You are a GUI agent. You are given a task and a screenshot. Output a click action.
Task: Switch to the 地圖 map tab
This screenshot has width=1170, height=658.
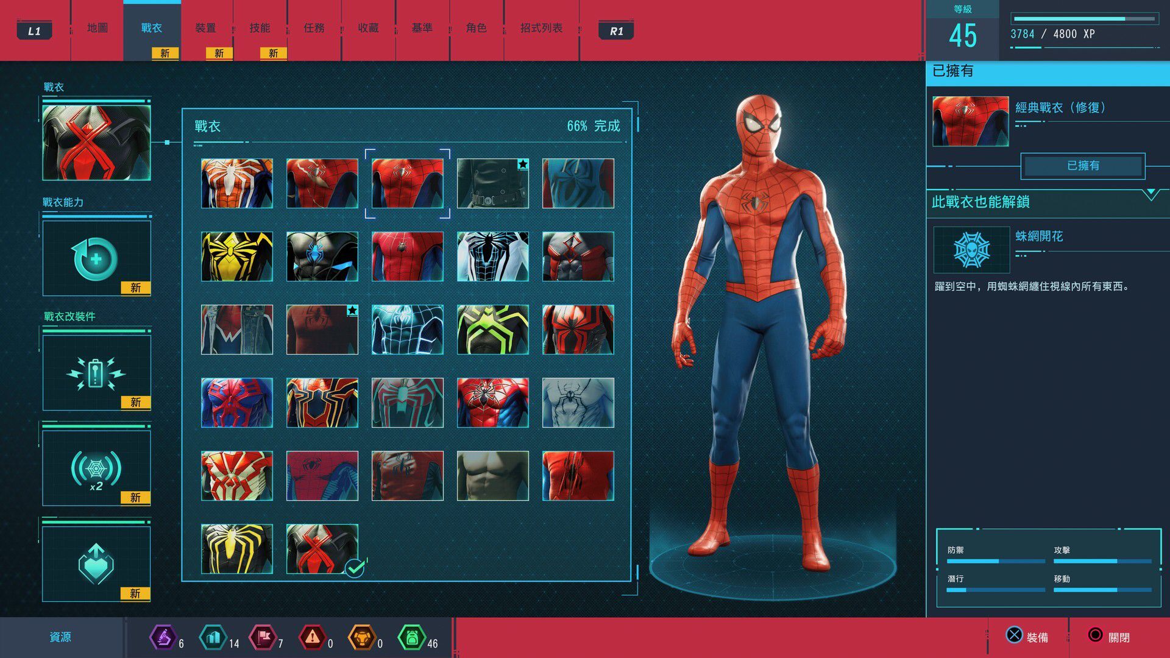97,28
